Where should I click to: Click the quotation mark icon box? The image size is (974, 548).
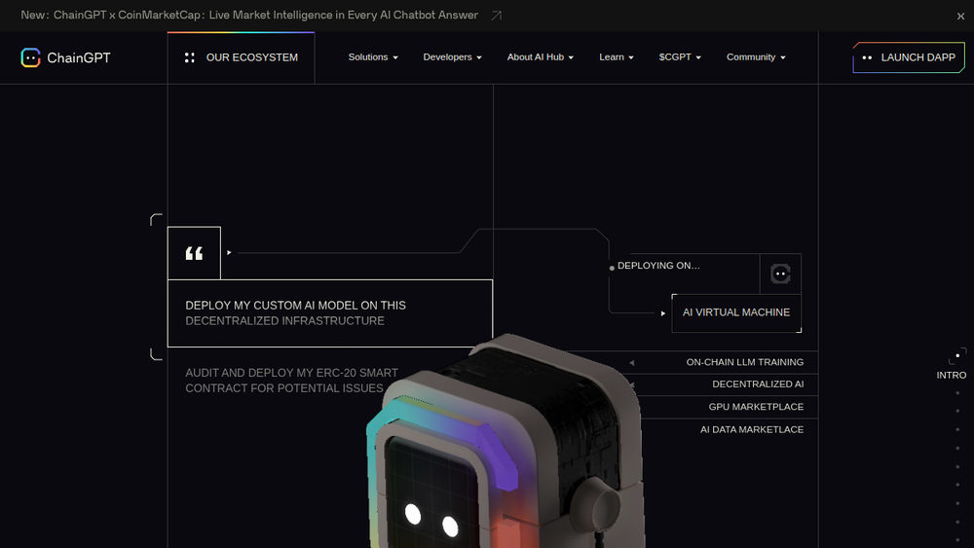tap(194, 253)
